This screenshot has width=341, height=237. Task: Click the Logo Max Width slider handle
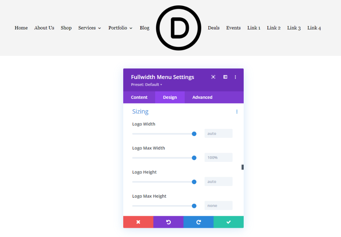coord(194,158)
